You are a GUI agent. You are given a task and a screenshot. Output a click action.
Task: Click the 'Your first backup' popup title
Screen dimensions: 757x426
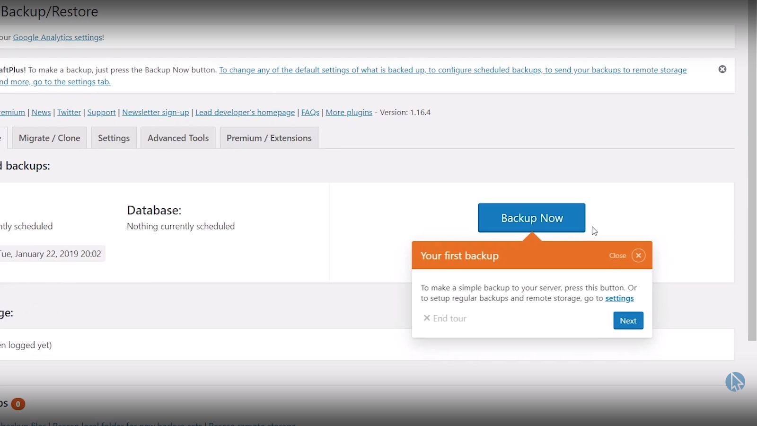459,256
